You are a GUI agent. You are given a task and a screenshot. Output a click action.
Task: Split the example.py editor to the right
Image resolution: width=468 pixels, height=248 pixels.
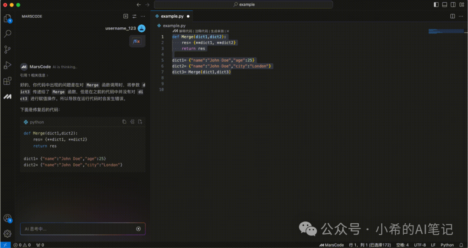[x=452, y=16]
